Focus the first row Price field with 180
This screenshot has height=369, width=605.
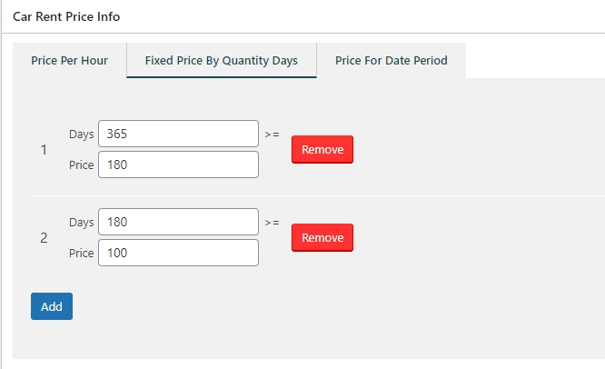[178, 165]
